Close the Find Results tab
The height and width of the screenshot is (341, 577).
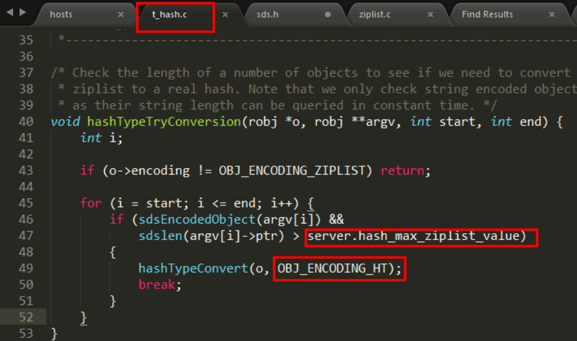pyautogui.click(x=552, y=14)
